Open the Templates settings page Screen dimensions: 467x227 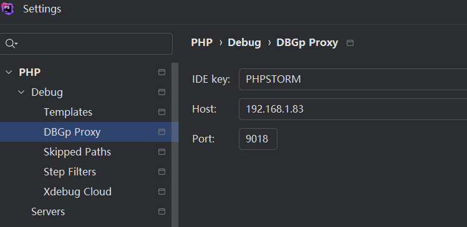[x=68, y=112]
